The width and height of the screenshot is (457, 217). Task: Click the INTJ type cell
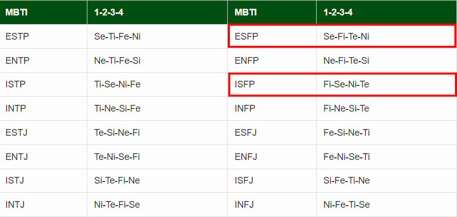tap(43, 205)
